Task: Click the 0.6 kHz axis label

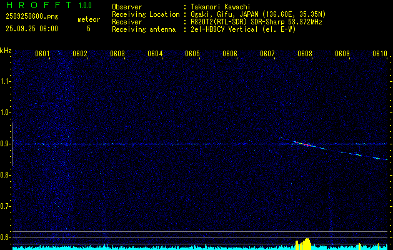Action: pyautogui.click(x=5, y=237)
